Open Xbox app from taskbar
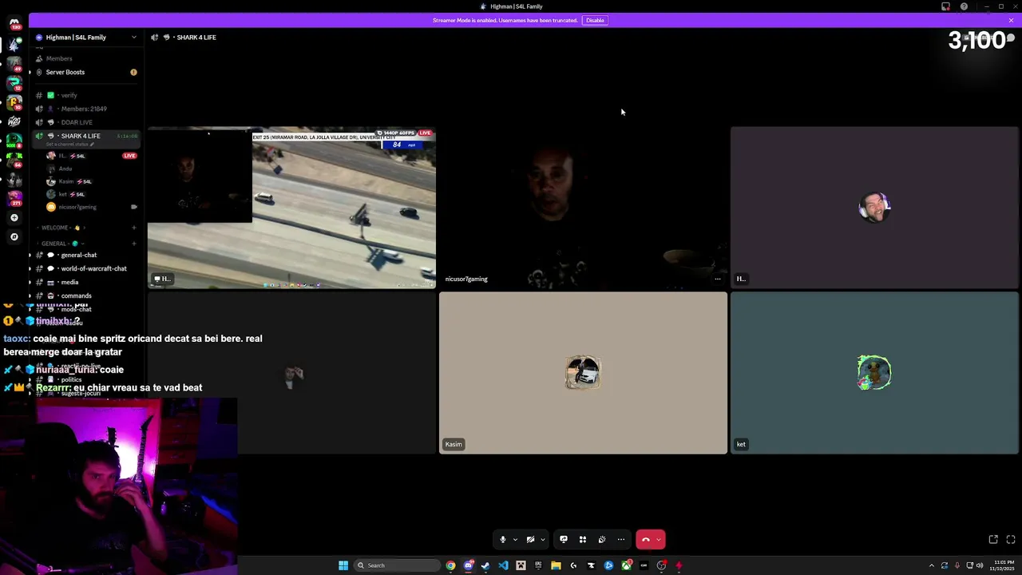This screenshot has width=1022, height=575. coord(626,565)
